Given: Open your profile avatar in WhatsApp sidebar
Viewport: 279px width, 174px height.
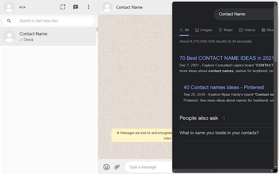Looking at the screenshot, I should tap(9, 7).
